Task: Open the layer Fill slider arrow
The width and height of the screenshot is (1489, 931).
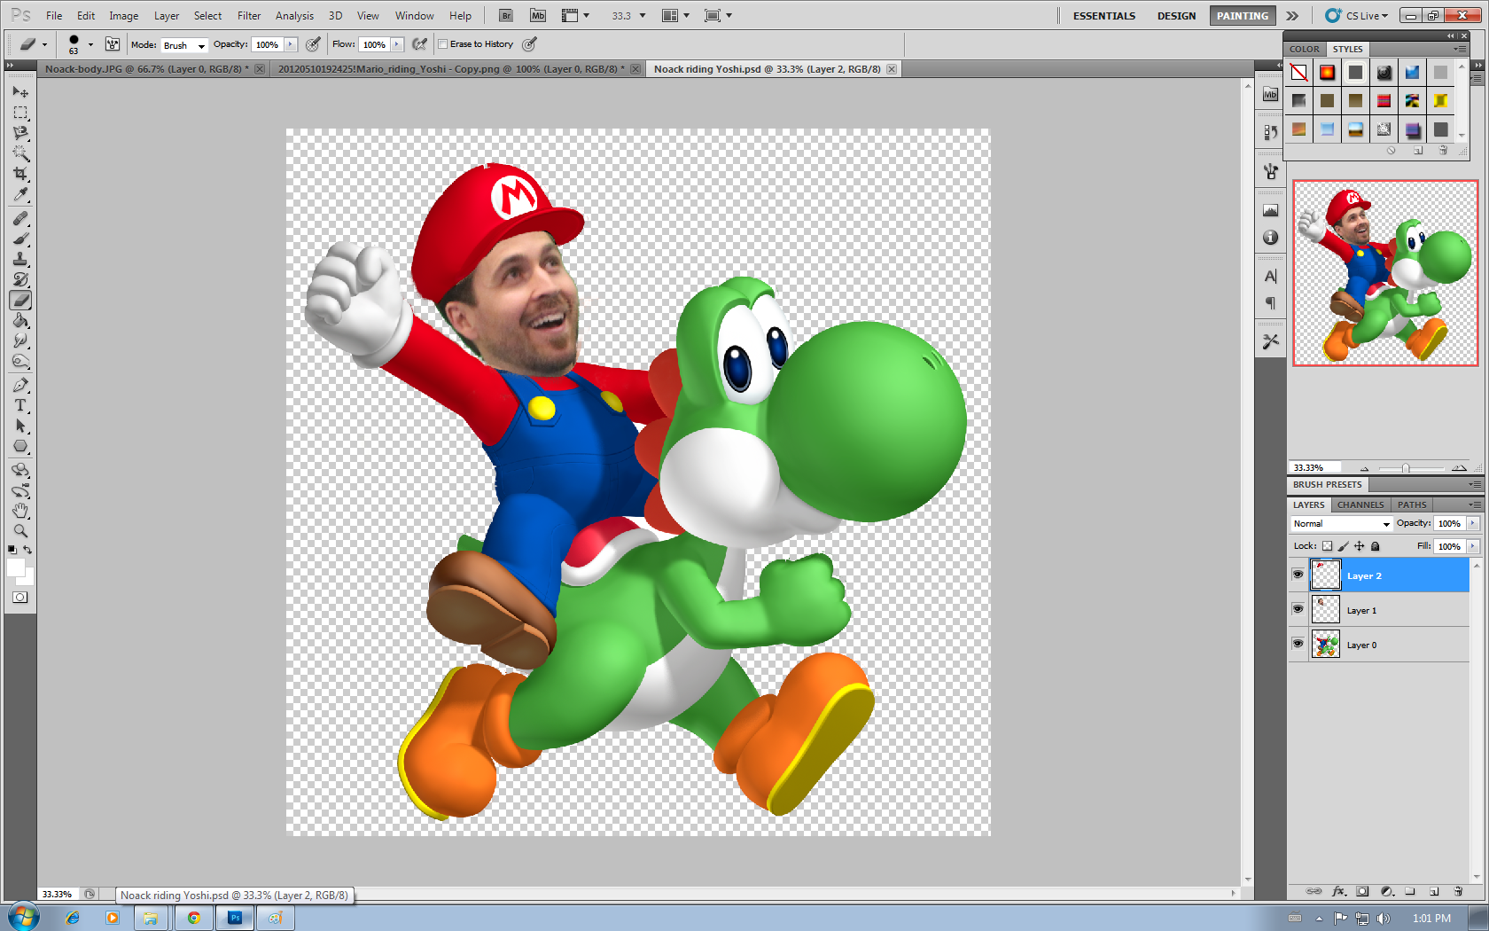Action: 1473,546
